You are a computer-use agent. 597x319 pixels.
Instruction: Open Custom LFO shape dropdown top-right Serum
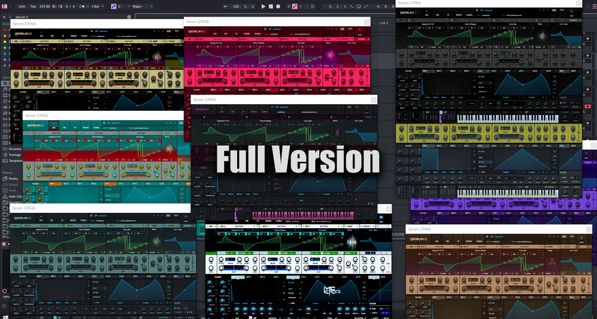click(506, 97)
